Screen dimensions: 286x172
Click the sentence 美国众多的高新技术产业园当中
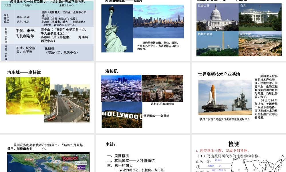45,147
